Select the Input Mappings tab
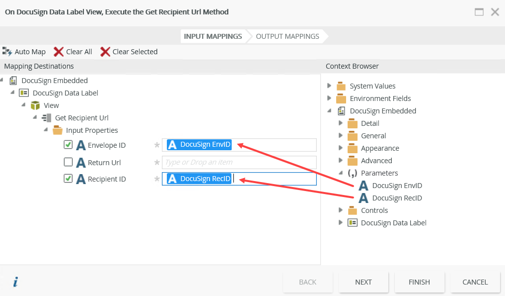Image resolution: width=505 pixels, height=296 pixels. click(213, 36)
